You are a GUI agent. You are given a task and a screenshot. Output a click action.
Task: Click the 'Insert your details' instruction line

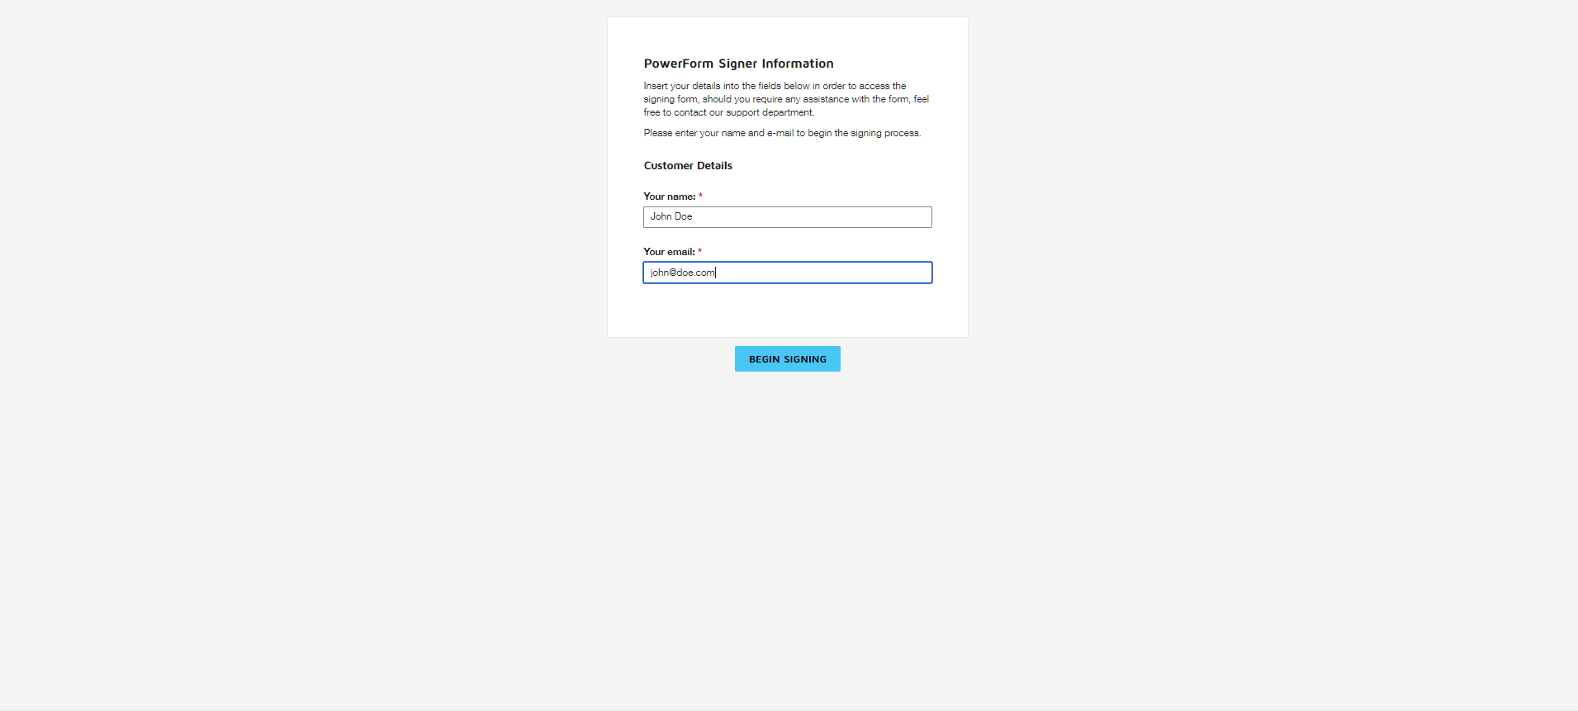tap(775, 86)
